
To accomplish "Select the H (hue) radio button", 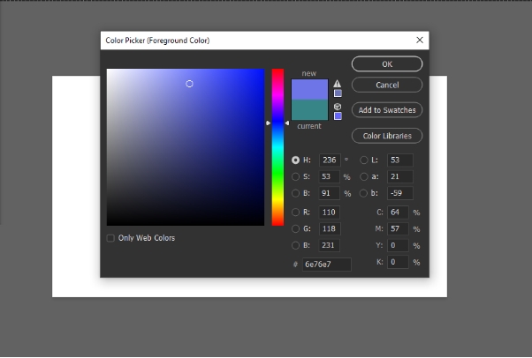I will click(295, 160).
